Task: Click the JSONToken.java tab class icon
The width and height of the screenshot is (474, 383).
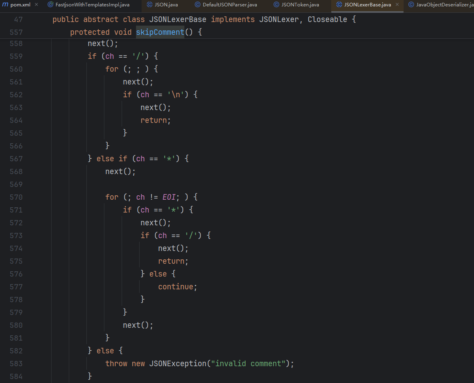Action: (276, 5)
